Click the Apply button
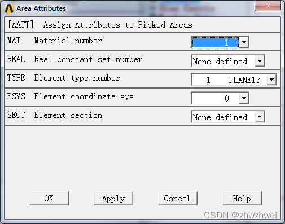The width and height of the screenshot is (285, 224). (113, 199)
